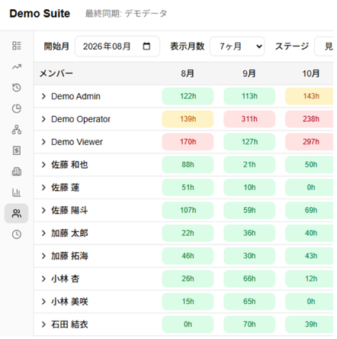Expand the 小林 美咲 member row

pos(43,302)
